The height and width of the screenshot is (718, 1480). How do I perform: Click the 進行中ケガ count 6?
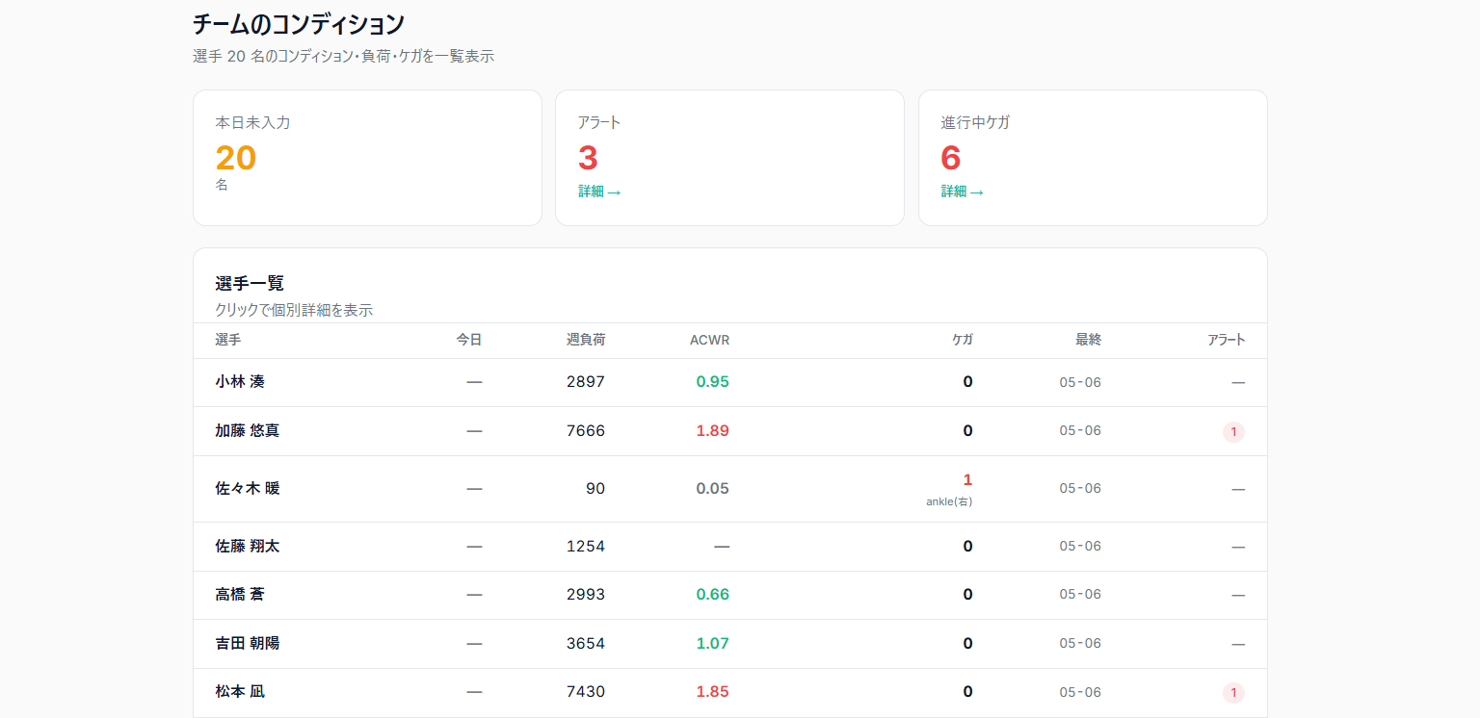coord(951,158)
